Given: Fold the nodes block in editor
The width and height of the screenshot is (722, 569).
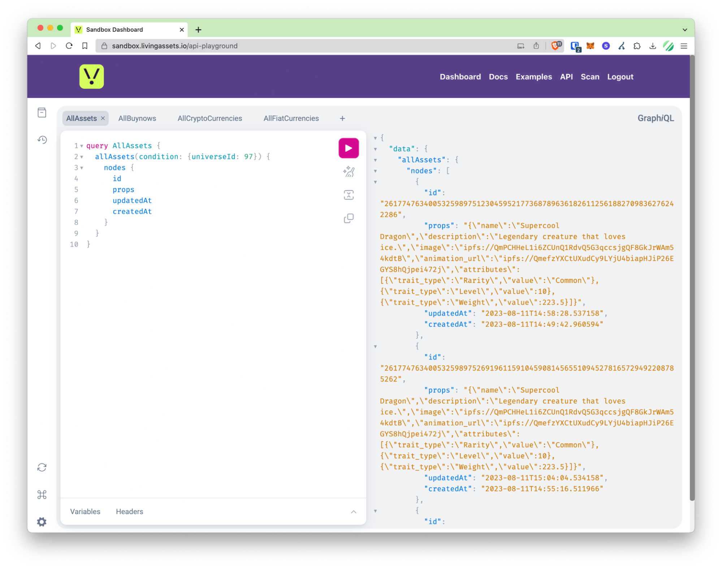Looking at the screenshot, I should (82, 168).
